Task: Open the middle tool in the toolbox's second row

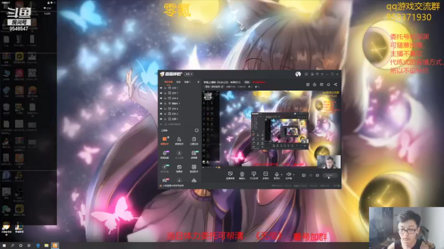Action: [x=179, y=154]
